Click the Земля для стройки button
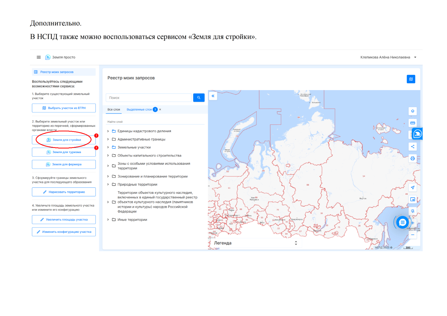The height and width of the screenshot is (316, 447). click(64, 140)
